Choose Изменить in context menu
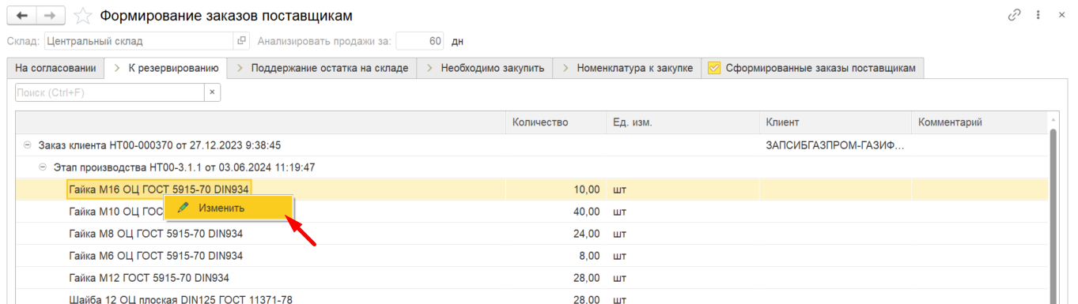Viewport: 1078px width, 304px height. 229,208
